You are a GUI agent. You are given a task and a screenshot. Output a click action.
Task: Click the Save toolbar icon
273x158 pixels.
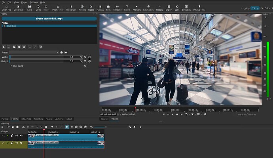30,8
